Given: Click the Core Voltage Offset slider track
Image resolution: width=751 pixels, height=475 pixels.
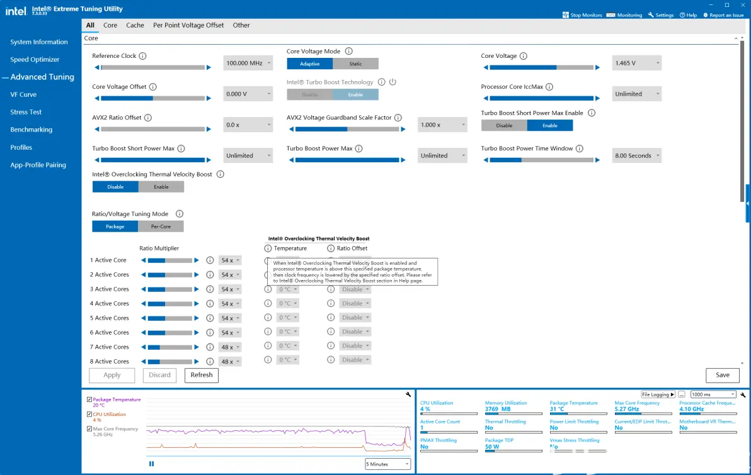Looking at the screenshot, I should pyautogui.click(x=153, y=99).
